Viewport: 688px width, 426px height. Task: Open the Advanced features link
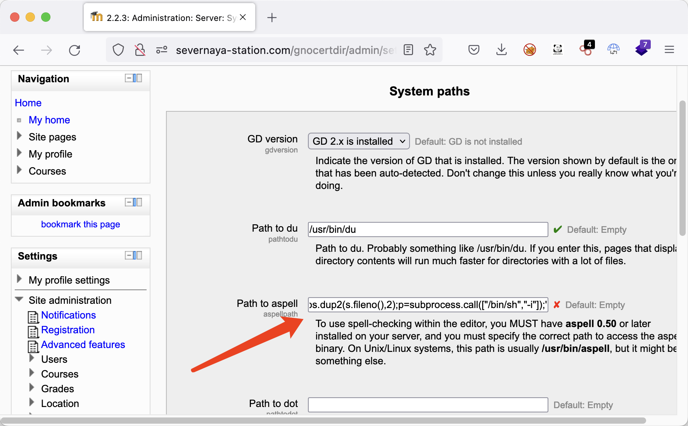click(83, 345)
